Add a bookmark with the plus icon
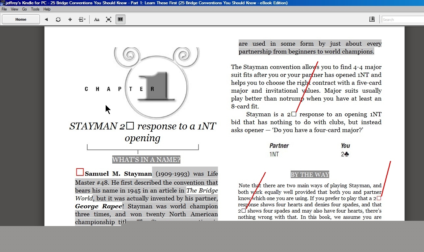This screenshot has width=424, height=252. pos(70,19)
